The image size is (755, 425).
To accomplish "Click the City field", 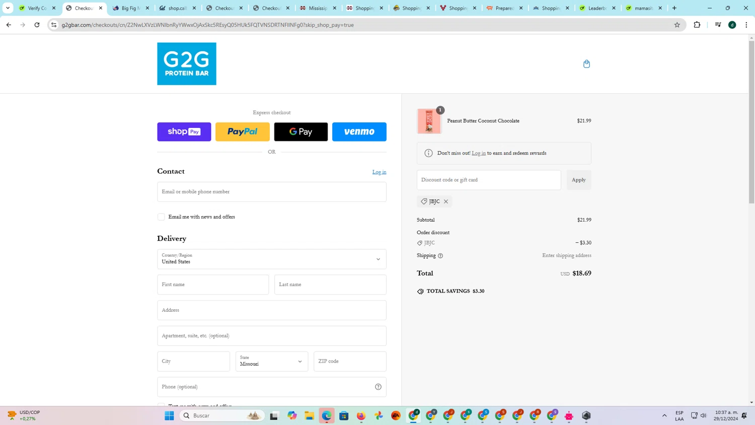I will click(x=193, y=361).
